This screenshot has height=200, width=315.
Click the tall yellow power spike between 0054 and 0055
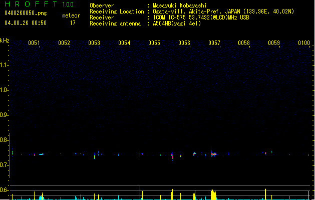[x=140, y=193]
